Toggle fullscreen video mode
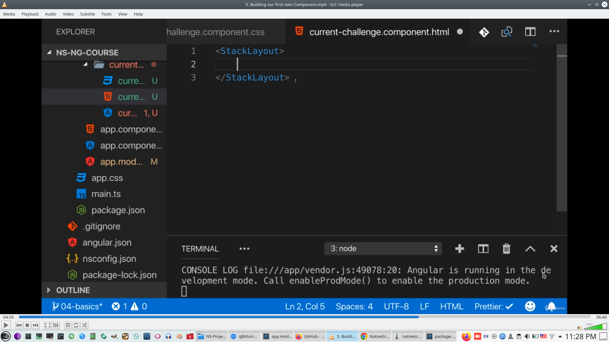This screenshot has height=342, width=609. coord(47,325)
